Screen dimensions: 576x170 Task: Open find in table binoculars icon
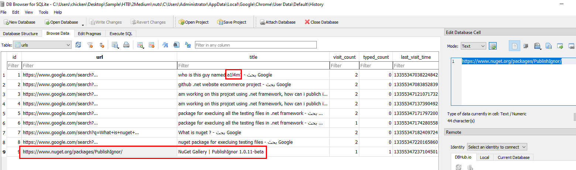[x=176, y=45]
